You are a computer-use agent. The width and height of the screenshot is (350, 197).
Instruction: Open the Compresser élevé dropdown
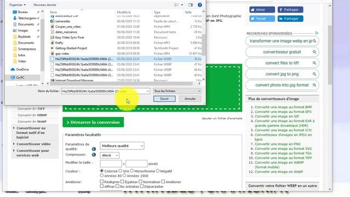109,155
